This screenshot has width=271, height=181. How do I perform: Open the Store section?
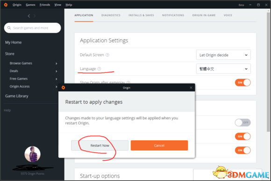click(10, 54)
